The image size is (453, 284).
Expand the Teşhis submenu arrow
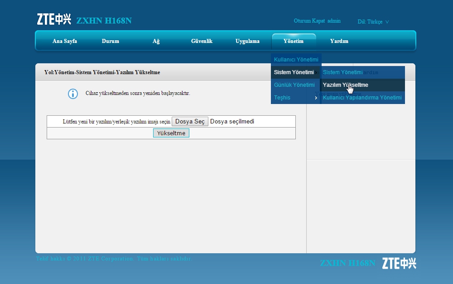(x=316, y=98)
